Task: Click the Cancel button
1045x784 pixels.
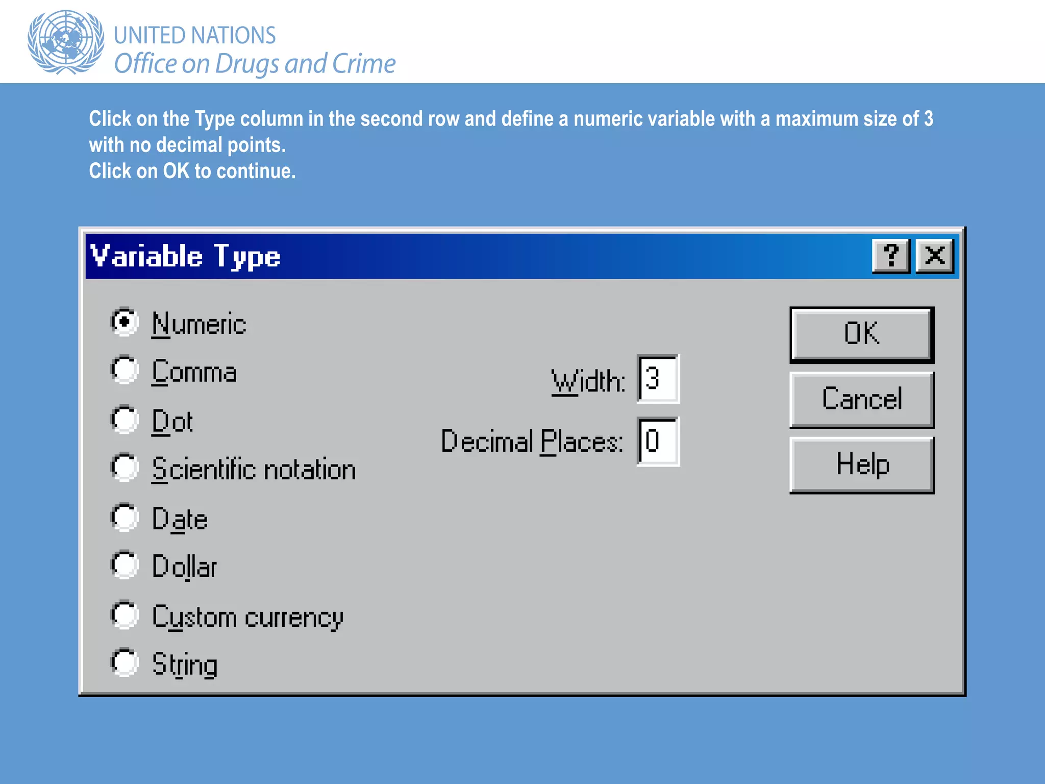Action: tap(862, 399)
